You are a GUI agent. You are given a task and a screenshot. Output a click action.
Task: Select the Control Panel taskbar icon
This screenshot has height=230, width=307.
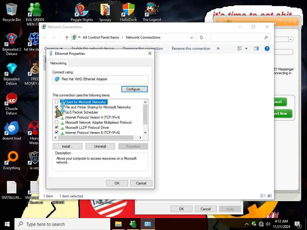pyautogui.click(x=148, y=224)
